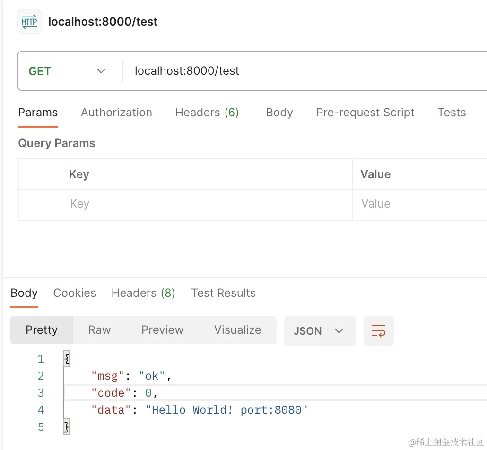Switch to the Authorization tab
The image size is (487, 450).
[116, 112]
